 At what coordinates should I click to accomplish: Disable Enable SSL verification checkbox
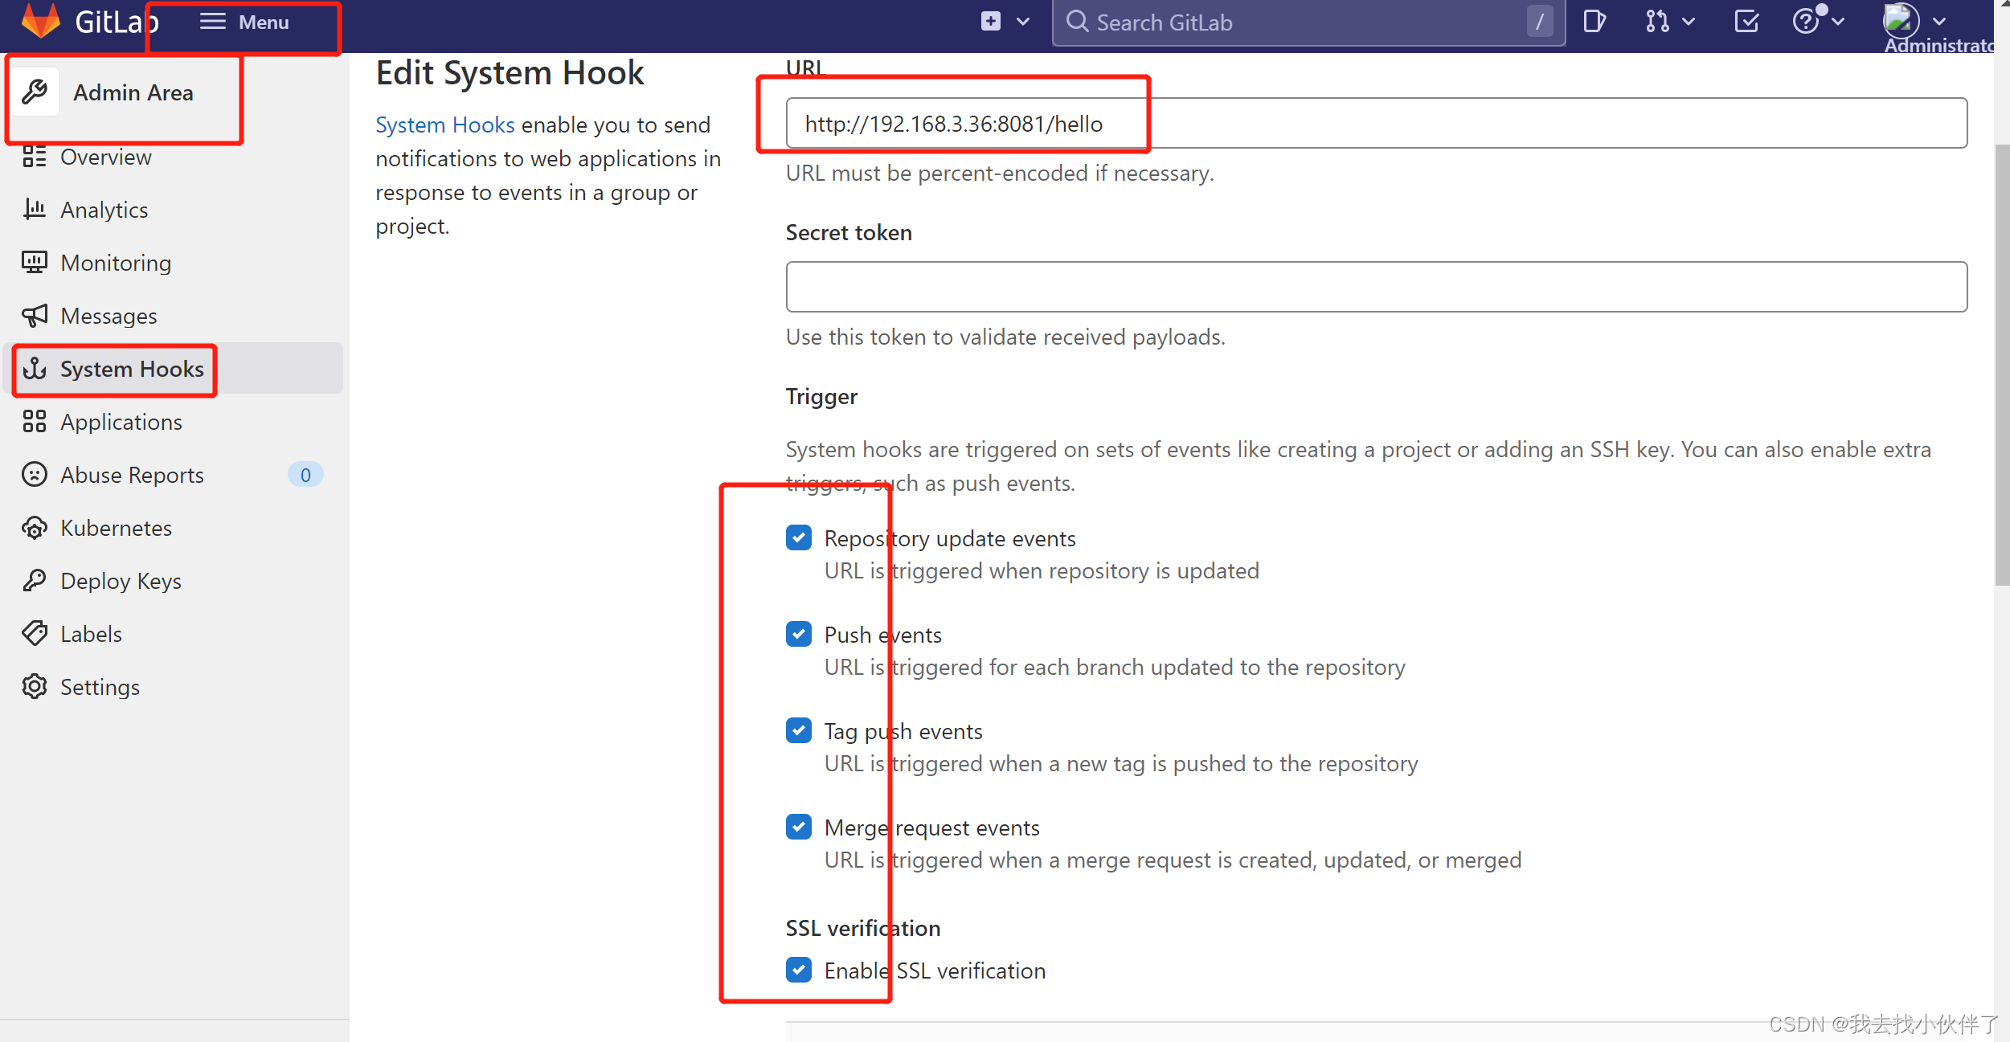coord(799,970)
